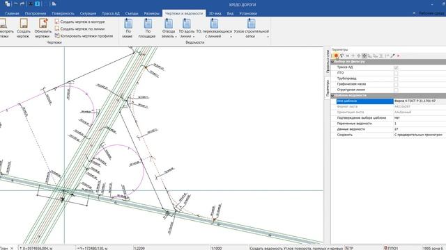The height and width of the screenshot is (250, 446).
Task: Open the Установки ribbon tab
Action: click(x=248, y=13)
